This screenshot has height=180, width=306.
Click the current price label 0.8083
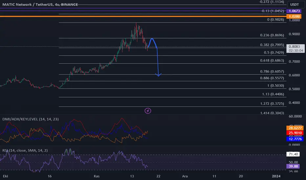(295, 48)
